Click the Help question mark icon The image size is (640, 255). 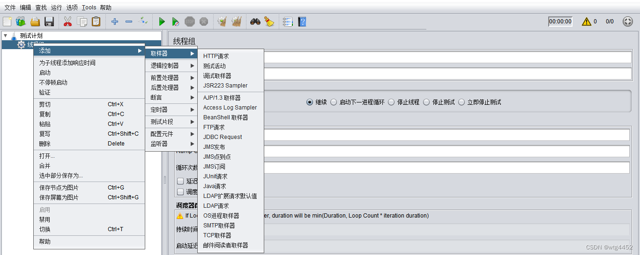302,22
